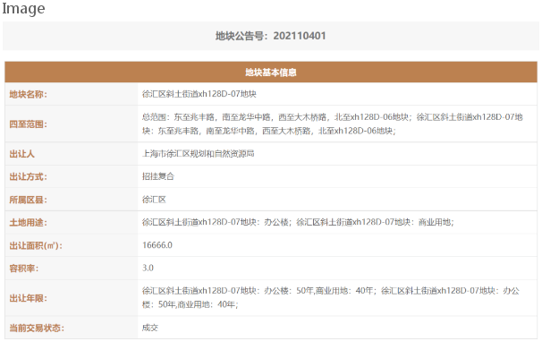Screen dimensions: 542x350
Task: Click the 四至范围 description text starting 总范围
Action: pyautogui.click(x=332, y=124)
